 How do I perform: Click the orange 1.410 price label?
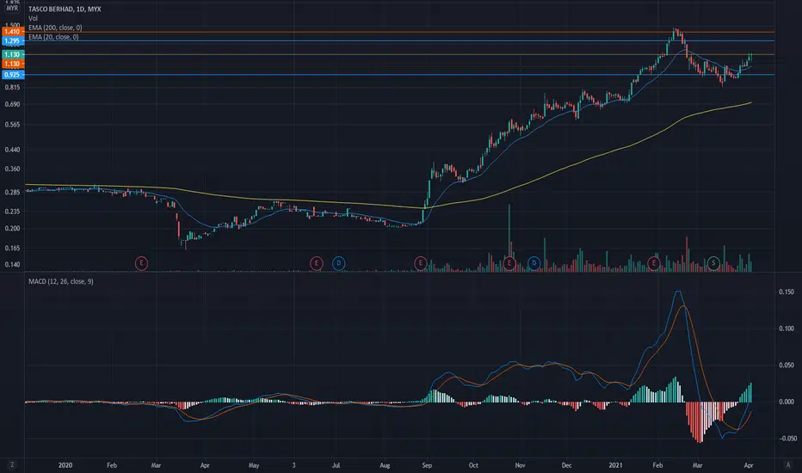tap(12, 32)
